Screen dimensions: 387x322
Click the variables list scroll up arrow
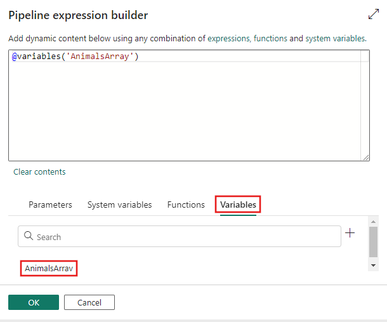coord(373,222)
